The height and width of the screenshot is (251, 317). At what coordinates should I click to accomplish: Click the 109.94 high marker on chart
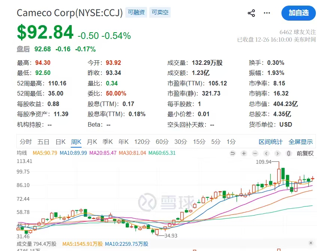click(263, 162)
